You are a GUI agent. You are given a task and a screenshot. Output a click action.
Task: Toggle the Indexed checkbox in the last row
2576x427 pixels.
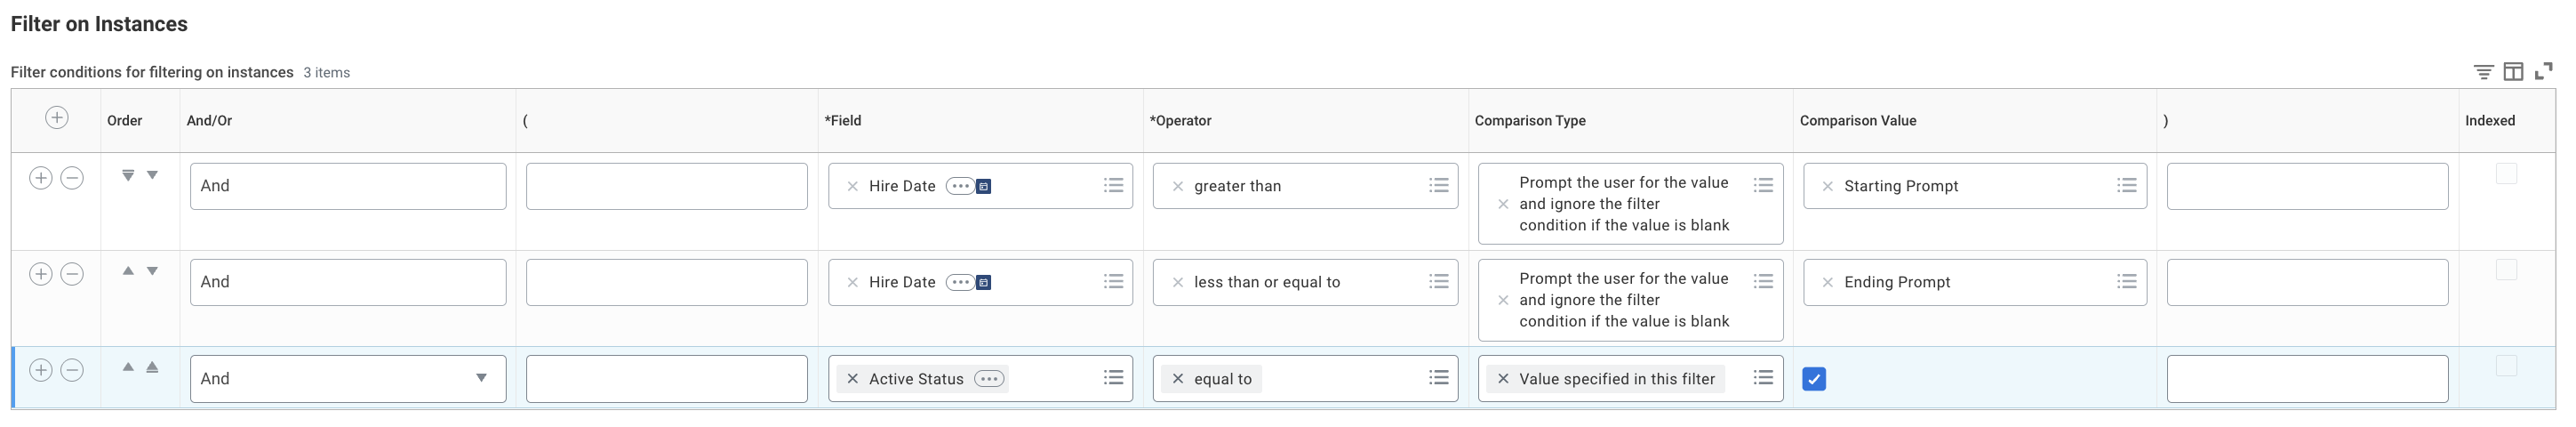[x=2506, y=366]
